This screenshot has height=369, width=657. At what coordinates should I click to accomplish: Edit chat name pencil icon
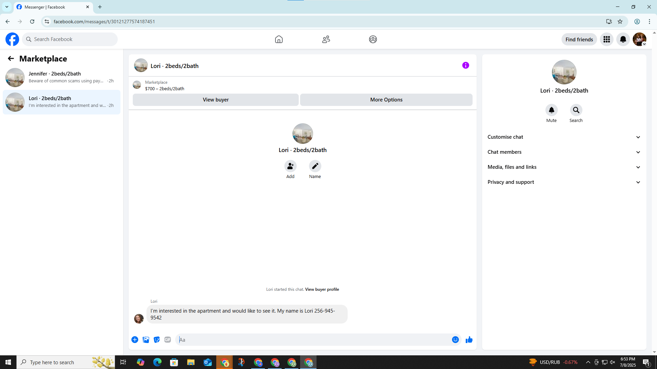(315, 166)
